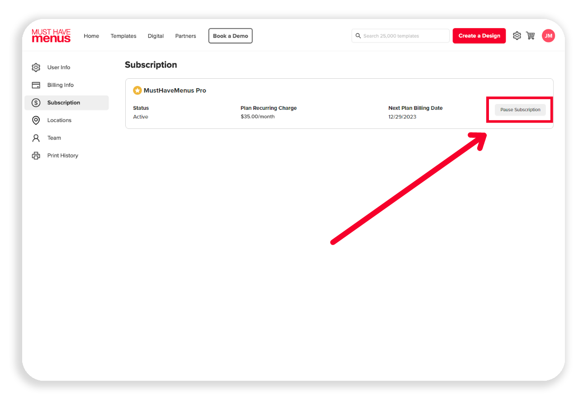Click the search magnifier icon
The height and width of the screenshot is (407, 588).
point(358,36)
